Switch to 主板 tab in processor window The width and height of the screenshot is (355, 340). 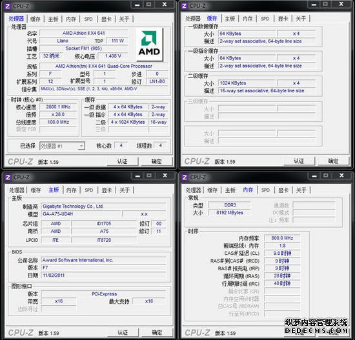pos(53,19)
